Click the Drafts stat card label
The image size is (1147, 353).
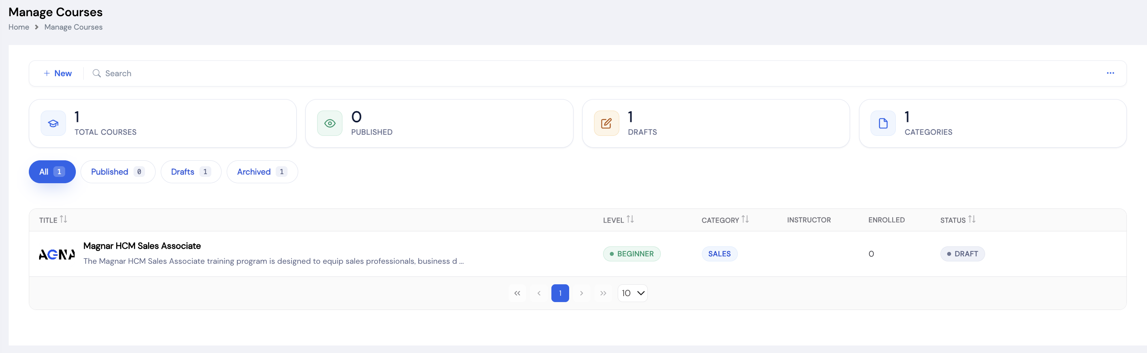[642, 132]
